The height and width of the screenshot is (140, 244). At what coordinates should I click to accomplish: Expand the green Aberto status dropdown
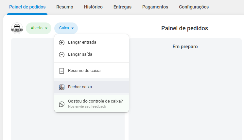coord(38,28)
